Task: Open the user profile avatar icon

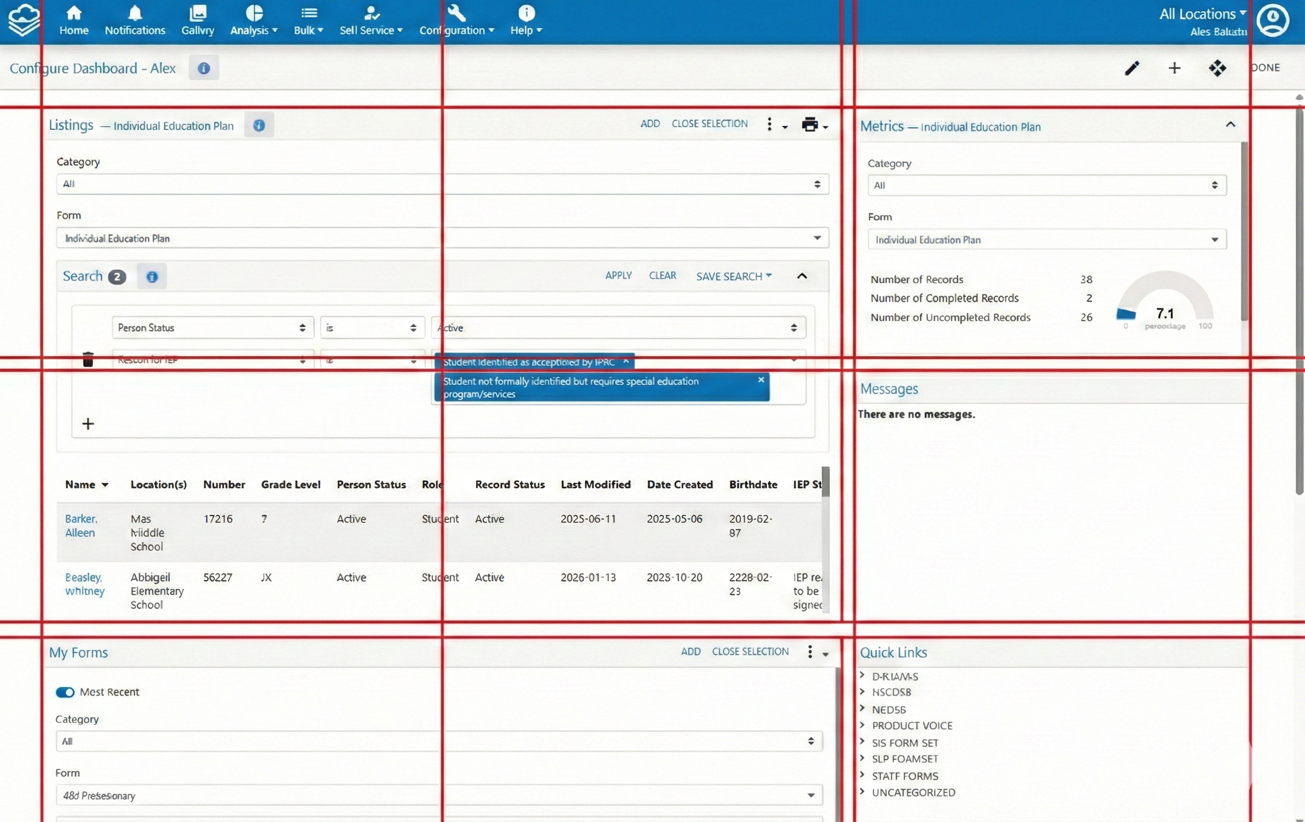Action: 1272,21
